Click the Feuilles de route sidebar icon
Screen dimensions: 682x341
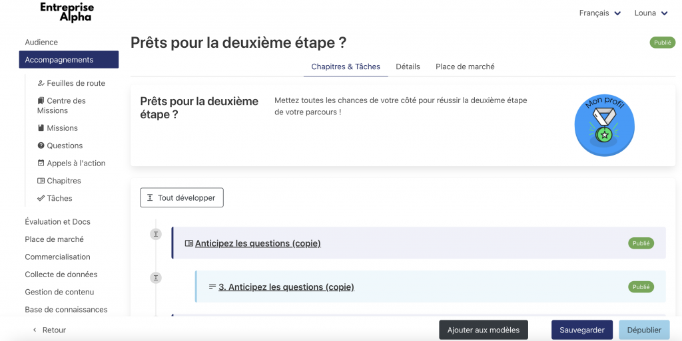(41, 84)
